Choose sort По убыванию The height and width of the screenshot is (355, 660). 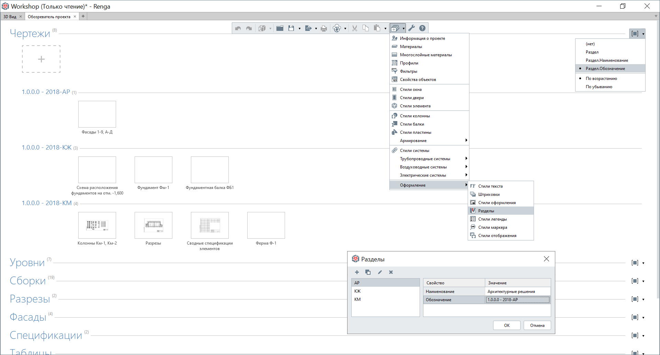[610, 87]
